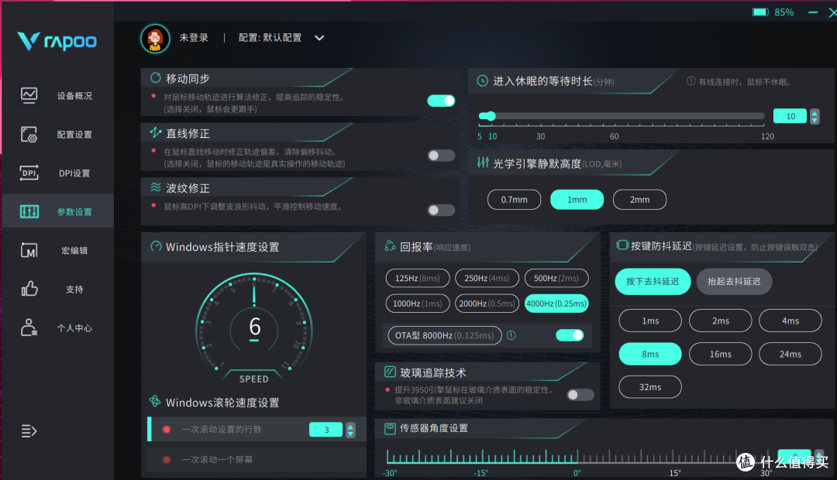Click the 光学引擎静默高度 sliders icon
Image resolution: width=837 pixels, height=480 pixels.
click(483, 163)
